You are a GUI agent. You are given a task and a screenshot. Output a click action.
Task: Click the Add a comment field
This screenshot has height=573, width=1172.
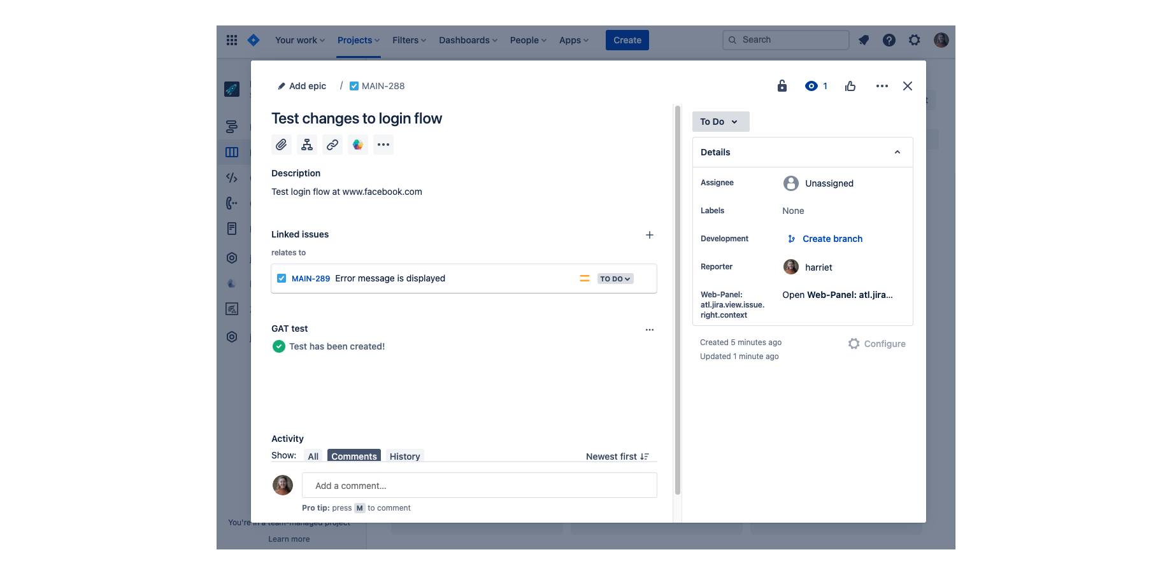pyautogui.click(x=480, y=485)
